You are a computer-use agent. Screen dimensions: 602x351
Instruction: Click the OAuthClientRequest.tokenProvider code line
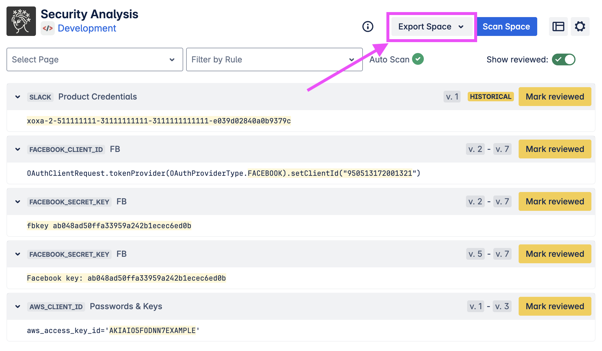pos(224,173)
